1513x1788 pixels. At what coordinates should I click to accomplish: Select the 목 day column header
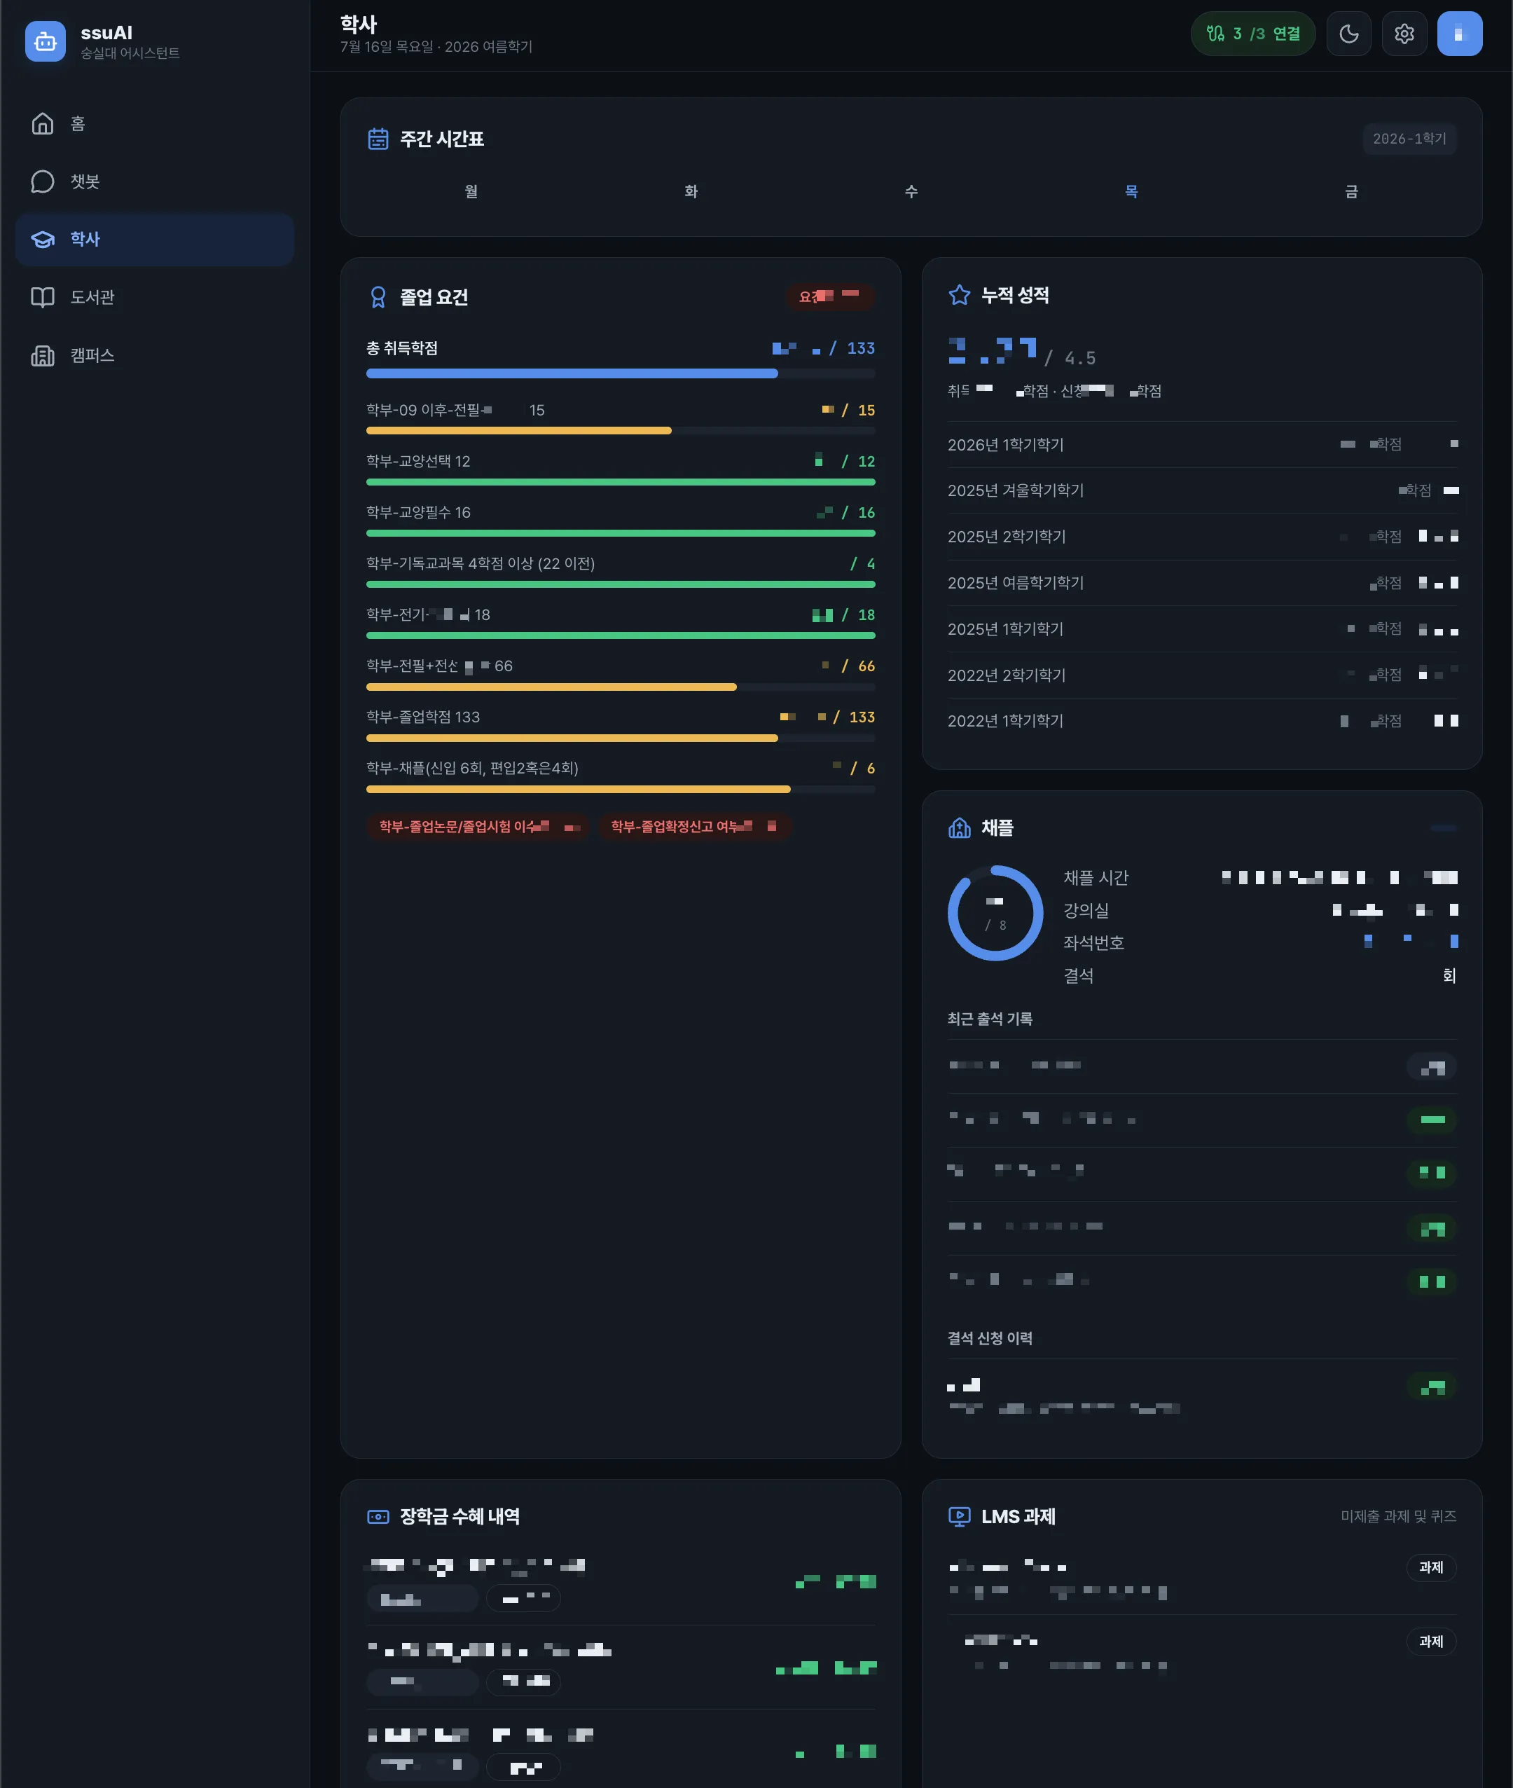[1131, 191]
